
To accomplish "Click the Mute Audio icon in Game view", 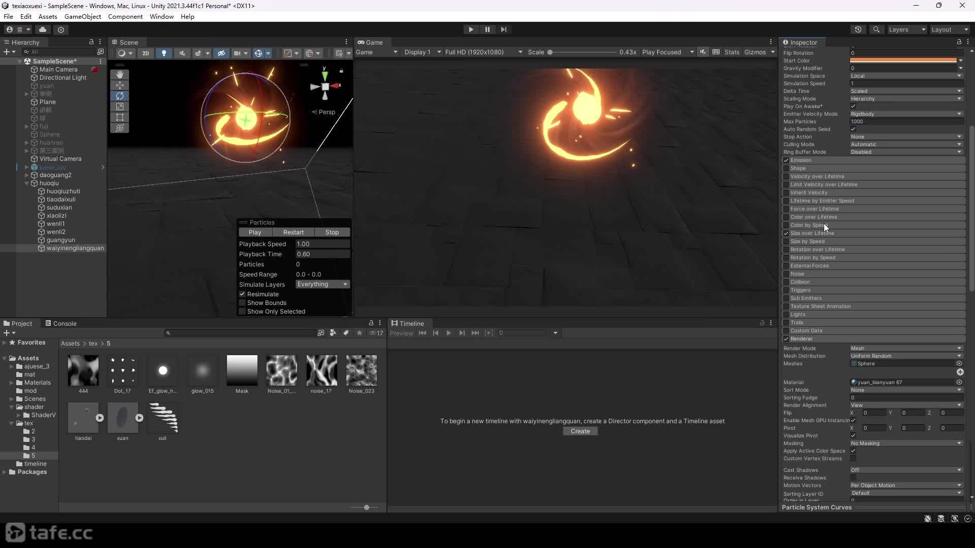I will 703,52.
